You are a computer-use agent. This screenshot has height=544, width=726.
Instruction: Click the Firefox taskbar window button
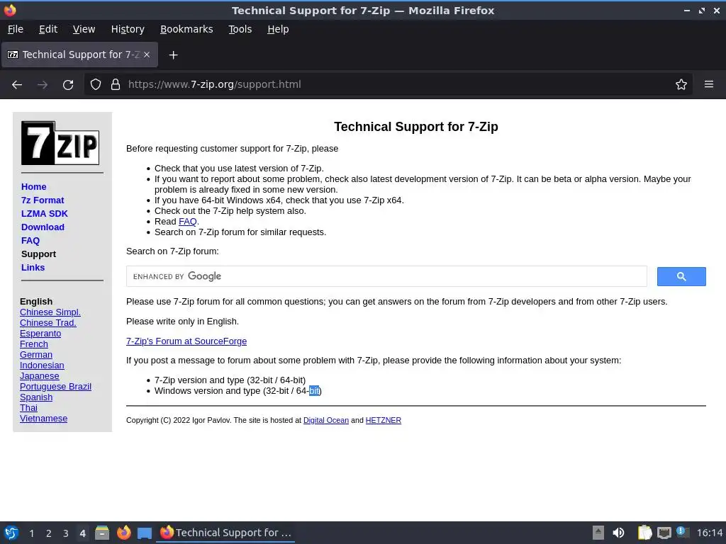[226, 533]
